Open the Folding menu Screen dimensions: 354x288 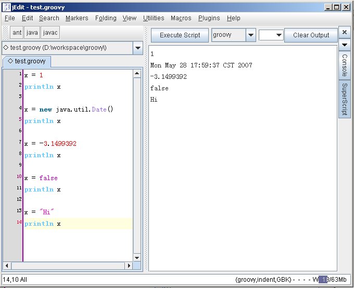[106, 18]
